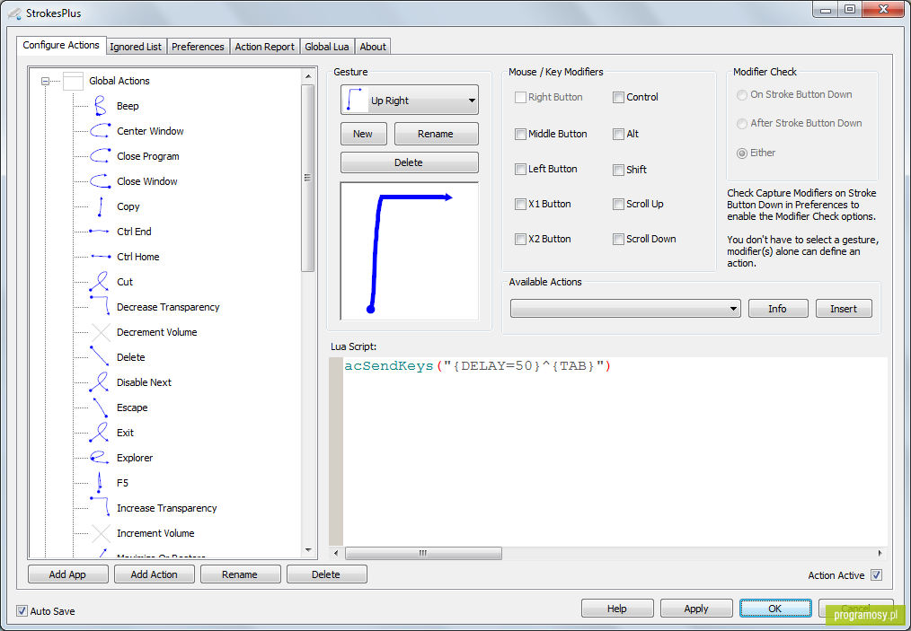Screen dimensions: 911x631
Task: Click the Up Right gesture preview drawing
Action: 410,251
